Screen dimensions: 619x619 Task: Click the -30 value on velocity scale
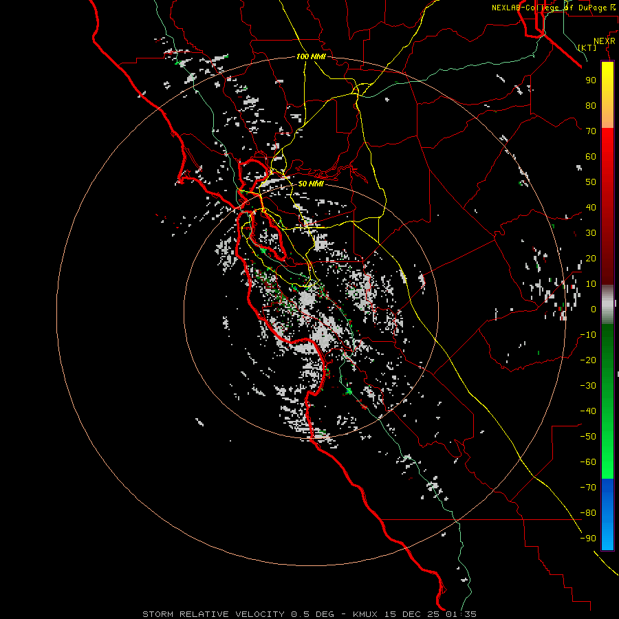(x=588, y=386)
